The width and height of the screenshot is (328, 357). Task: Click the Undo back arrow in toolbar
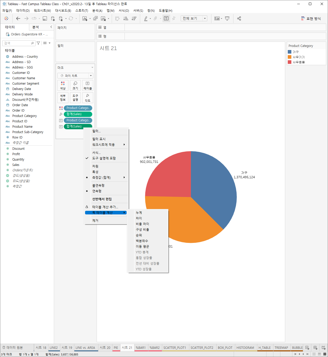(x=18, y=18)
